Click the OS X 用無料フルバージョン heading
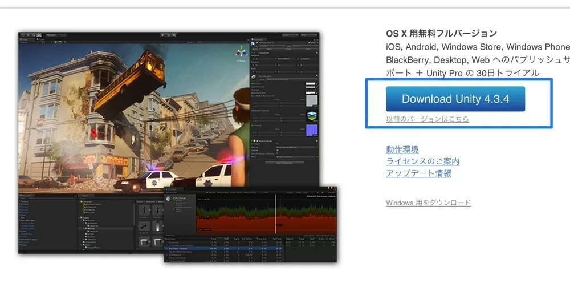570x291 pixels. 441,34
